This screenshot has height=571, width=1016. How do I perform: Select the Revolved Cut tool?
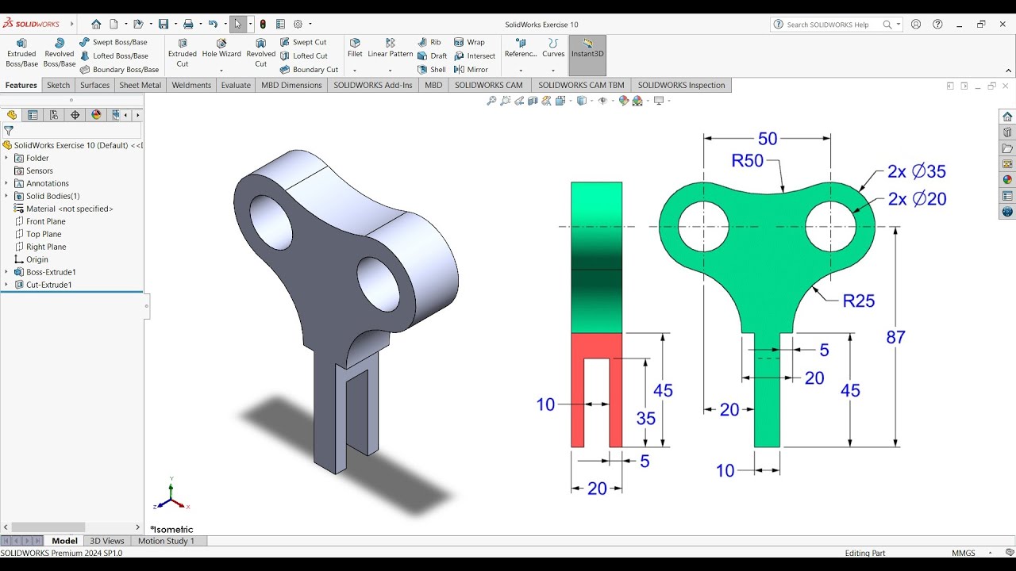click(260, 52)
